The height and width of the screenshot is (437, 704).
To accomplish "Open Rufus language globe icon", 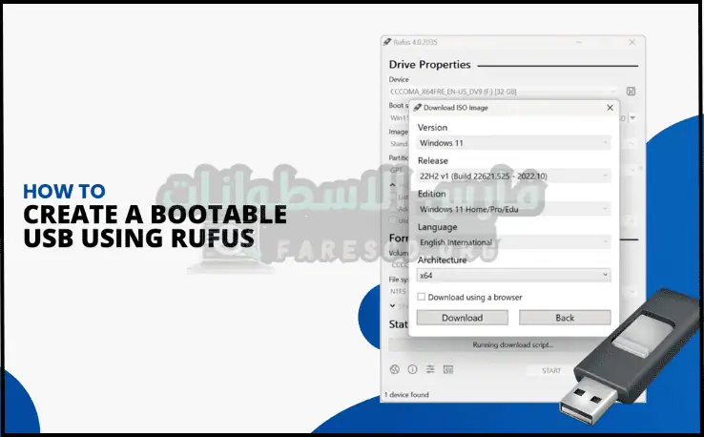I will point(395,369).
